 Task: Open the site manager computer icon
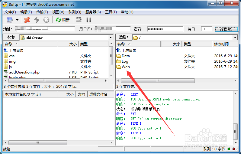10,20
